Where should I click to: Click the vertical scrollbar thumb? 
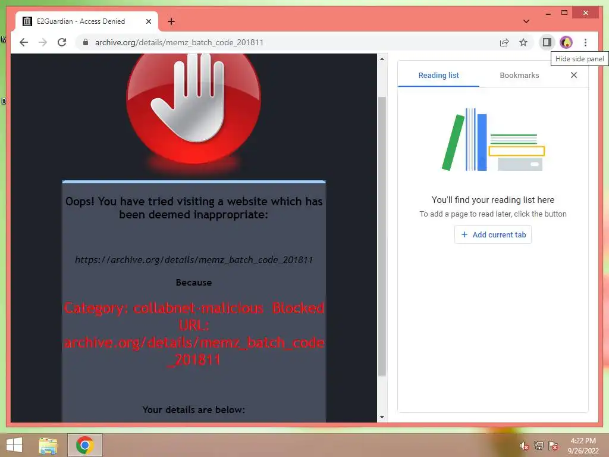point(382,236)
